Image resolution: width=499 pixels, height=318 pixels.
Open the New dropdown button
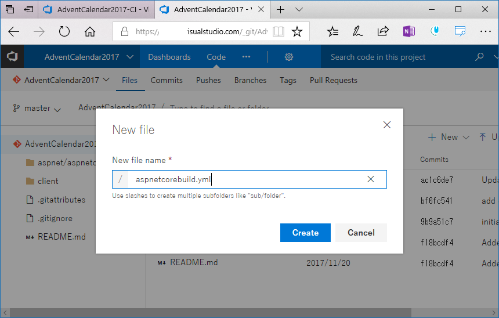[x=449, y=137]
